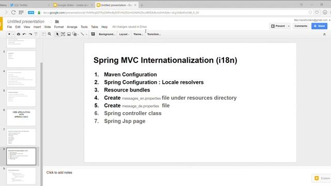The width and height of the screenshot is (331, 186).
Task: Open the Insert menu
Action: (x=37, y=27)
